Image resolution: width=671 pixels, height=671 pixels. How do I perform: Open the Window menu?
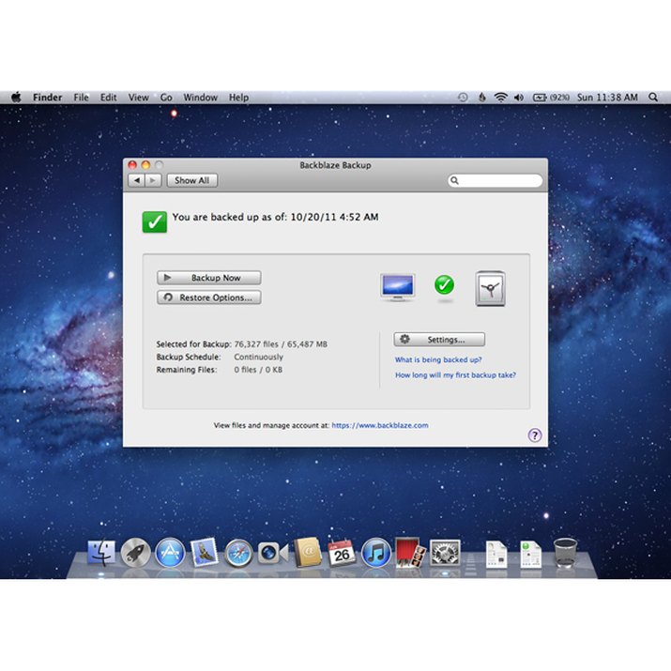tap(200, 98)
